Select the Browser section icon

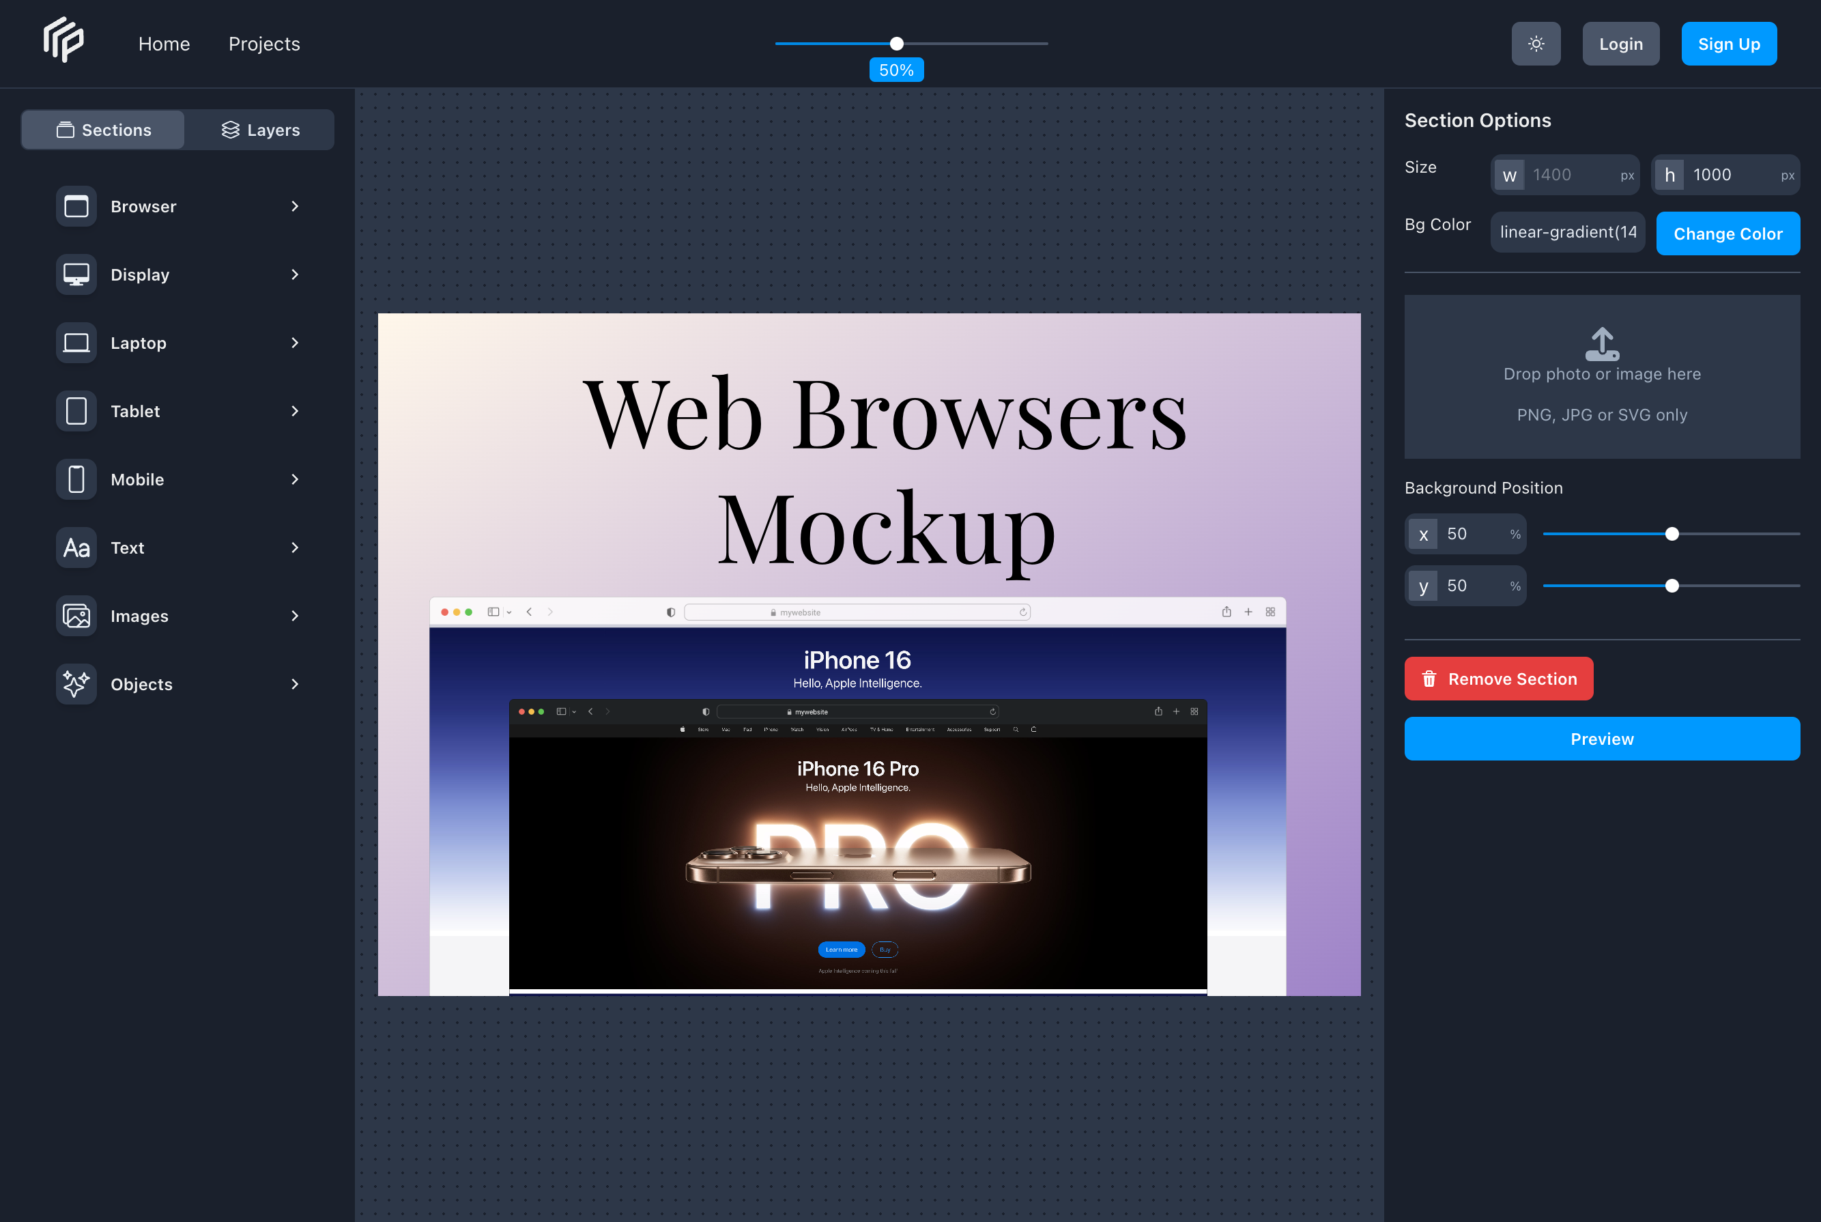pyautogui.click(x=76, y=207)
